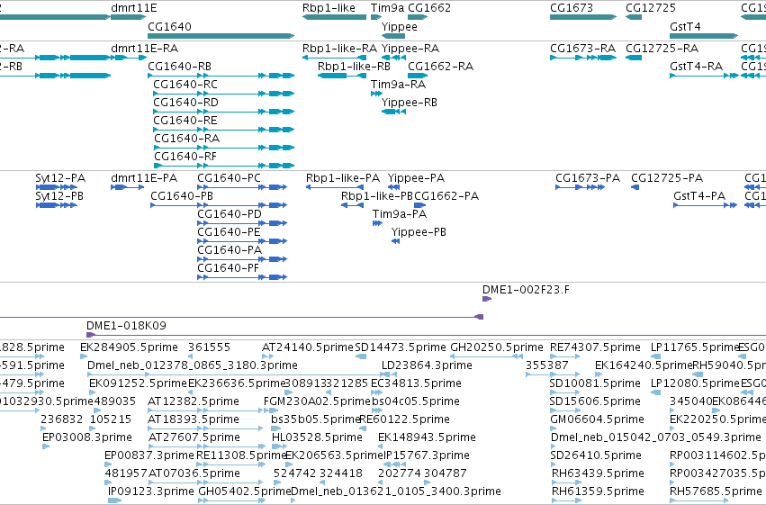Viewport: 766px width, 505px height.
Task: Open the GstT4 gene feature
Action: (x=704, y=36)
